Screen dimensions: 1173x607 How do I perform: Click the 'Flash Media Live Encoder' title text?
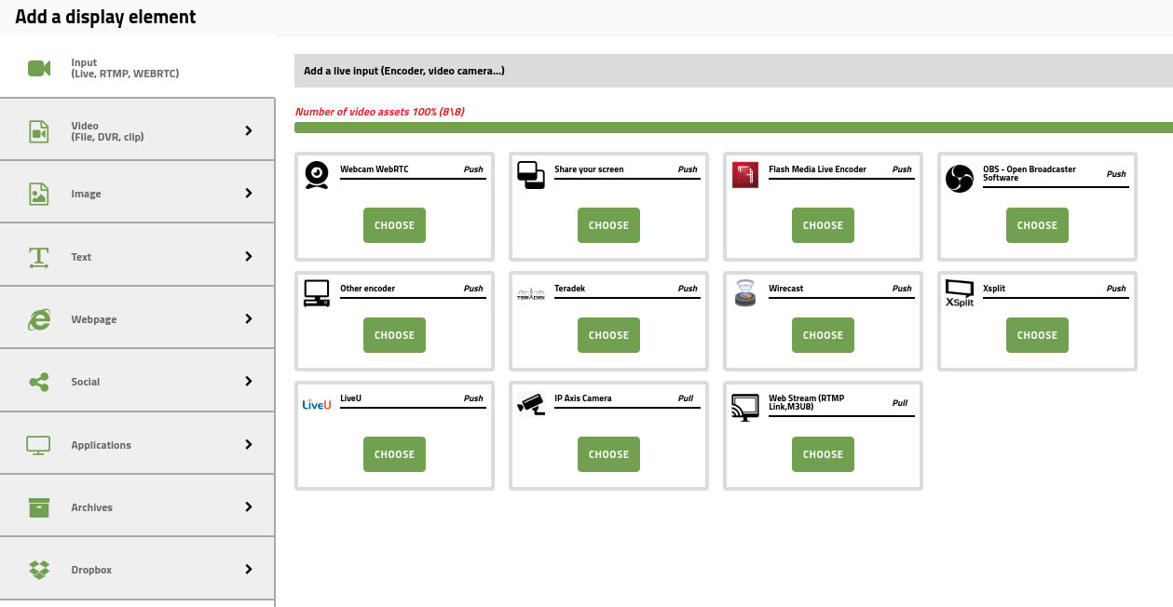[x=817, y=169]
